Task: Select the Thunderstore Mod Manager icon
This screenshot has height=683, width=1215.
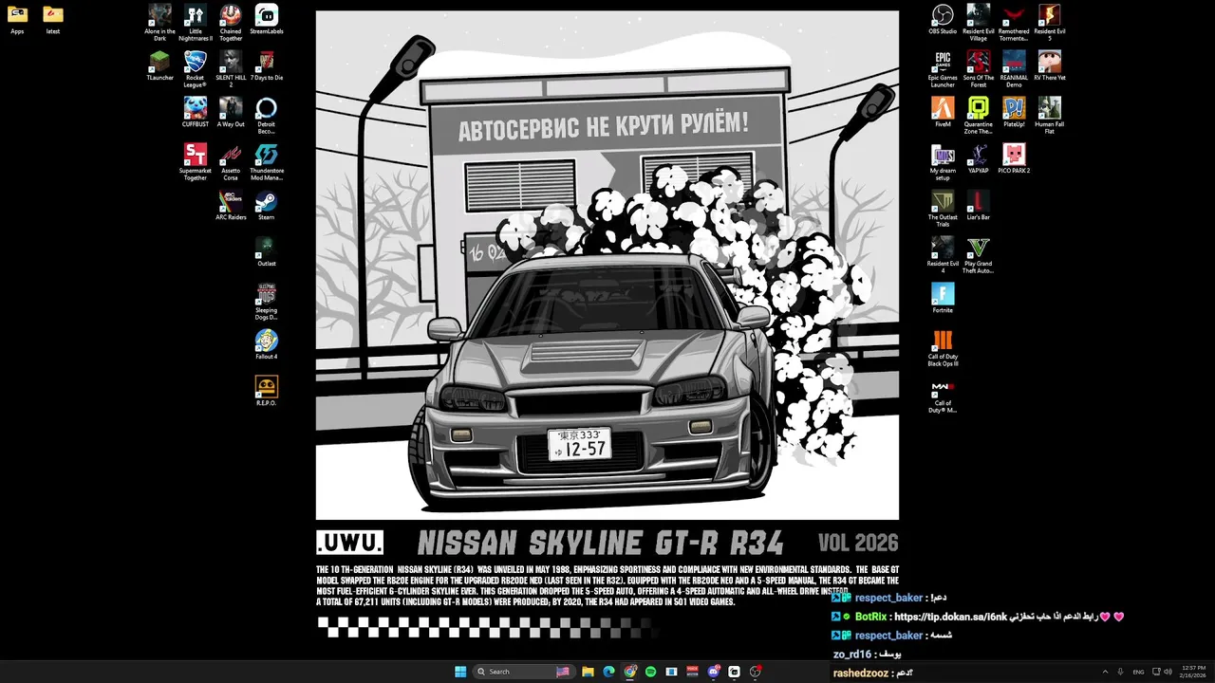Action: 267,162
